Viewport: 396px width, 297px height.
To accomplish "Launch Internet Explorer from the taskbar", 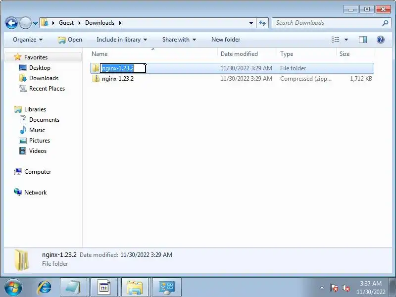I will 44,288.
